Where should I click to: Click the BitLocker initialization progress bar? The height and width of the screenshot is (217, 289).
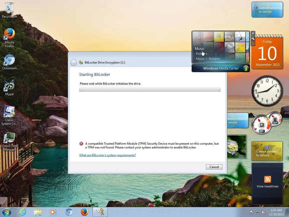click(150, 90)
